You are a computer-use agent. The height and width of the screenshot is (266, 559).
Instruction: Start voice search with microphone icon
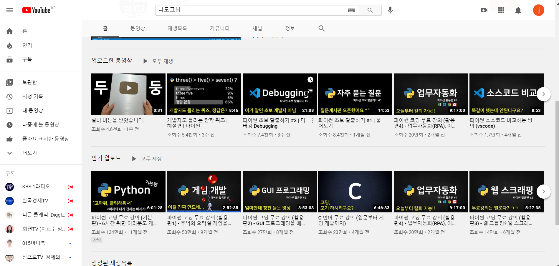point(390,10)
